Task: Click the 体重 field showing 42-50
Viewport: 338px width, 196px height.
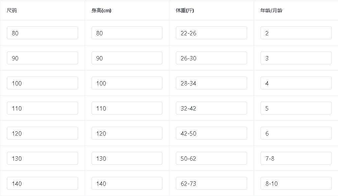Action: click(211, 133)
